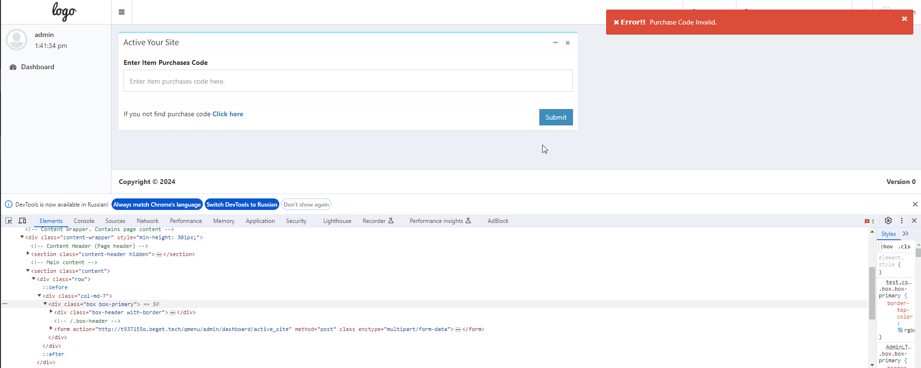Expand the form element node
Screen dimensions: 921x368
pos(51,329)
